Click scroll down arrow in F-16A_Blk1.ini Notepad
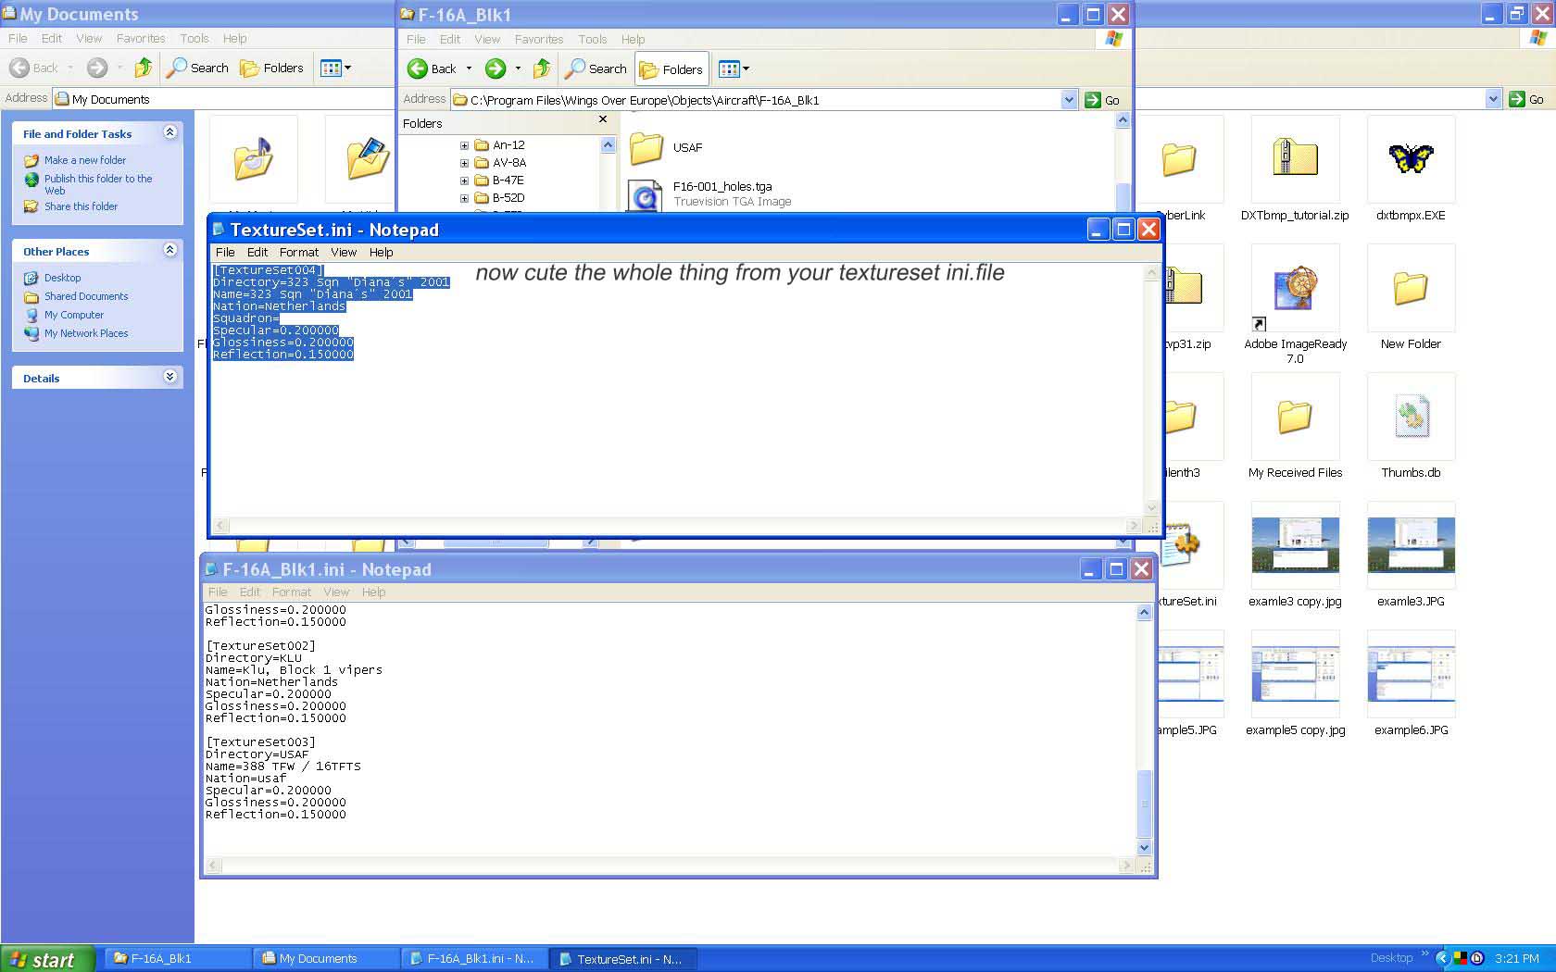This screenshot has height=972, width=1556. pyautogui.click(x=1144, y=847)
